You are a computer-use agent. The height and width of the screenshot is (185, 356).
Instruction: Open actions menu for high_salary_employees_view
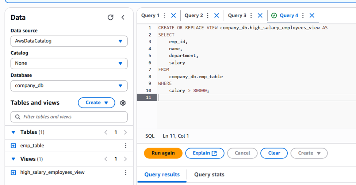pos(126,173)
